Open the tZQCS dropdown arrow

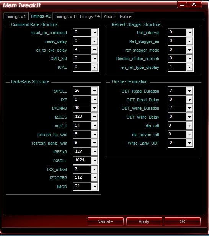pyautogui.click(x=95, y=117)
